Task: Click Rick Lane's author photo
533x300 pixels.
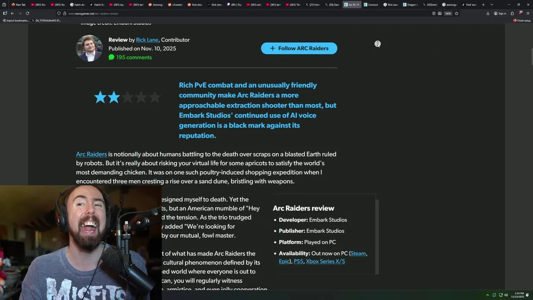Action: point(89,48)
